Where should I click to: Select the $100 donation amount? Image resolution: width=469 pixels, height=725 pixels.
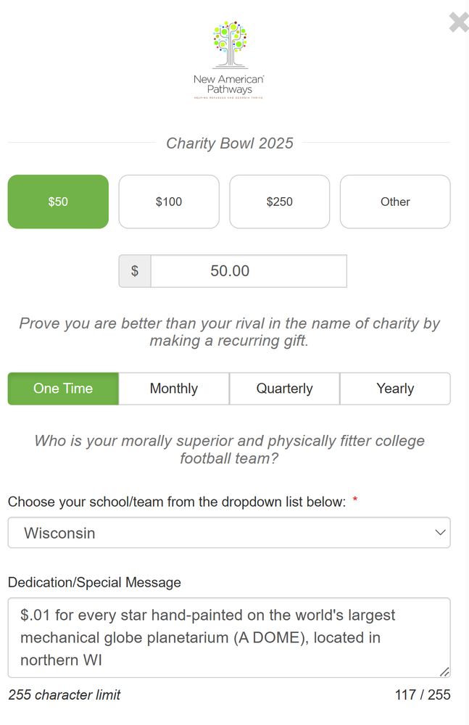tap(169, 202)
